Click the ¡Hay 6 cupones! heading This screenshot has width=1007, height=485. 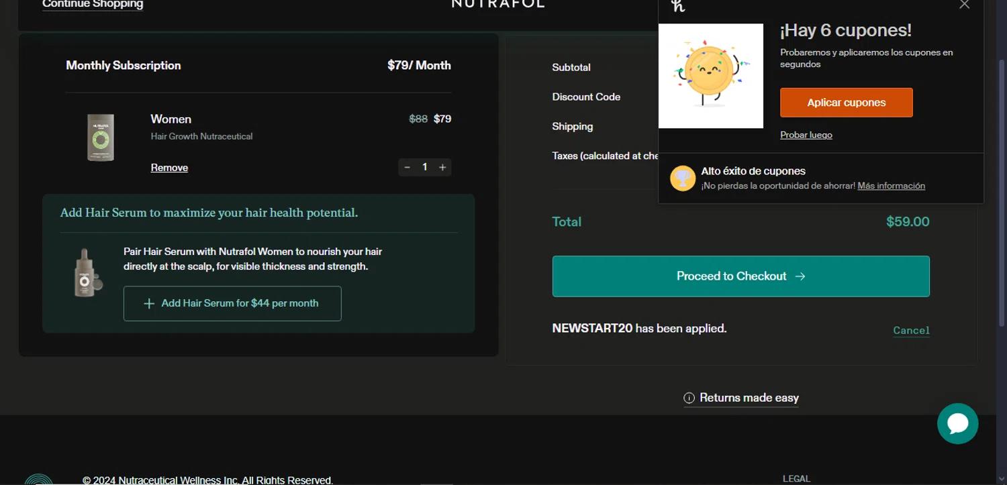click(x=845, y=30)
